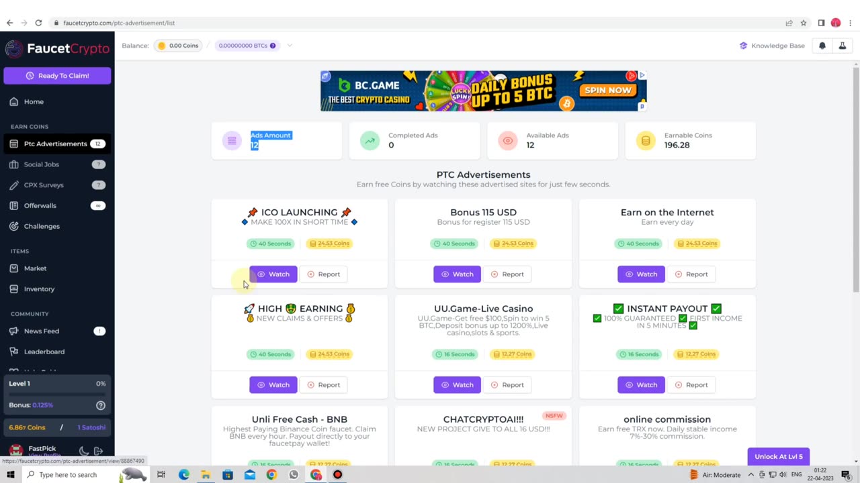Toggle dark mode moon icon
Viewport: 860px width, 483px height.
(83, 451)
